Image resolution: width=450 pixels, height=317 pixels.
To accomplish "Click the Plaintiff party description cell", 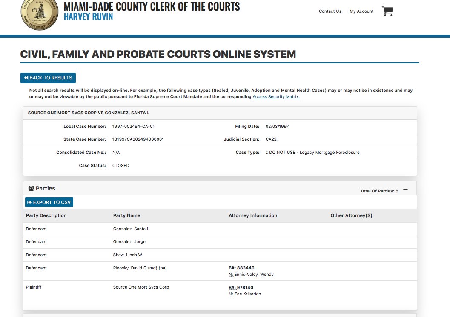I will (34, 287).
